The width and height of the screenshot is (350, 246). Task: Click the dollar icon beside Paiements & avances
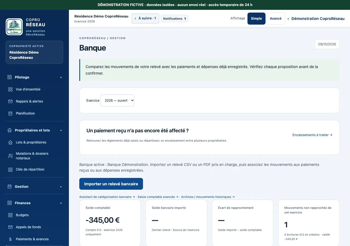[x=10, y=239]
